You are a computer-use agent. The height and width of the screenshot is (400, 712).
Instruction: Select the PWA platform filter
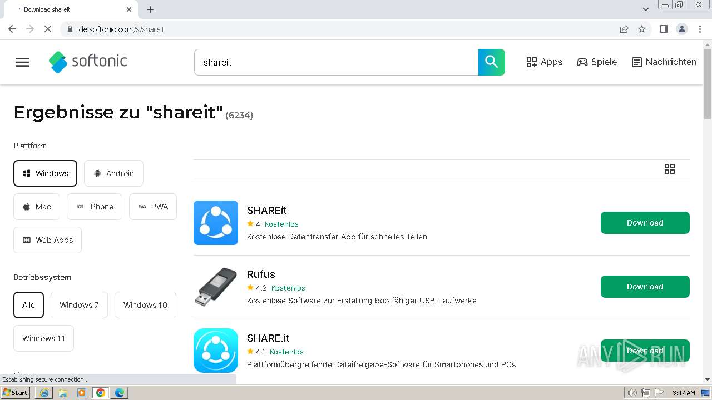tap(153, 207)
